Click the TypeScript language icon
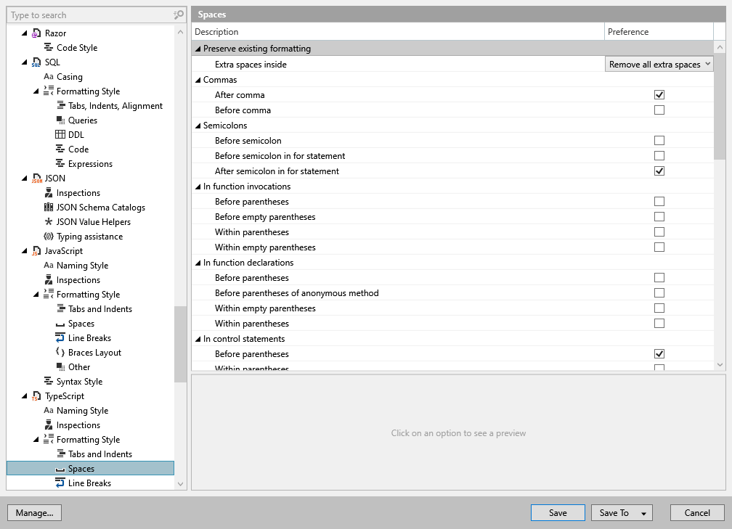 pos(36,396)
